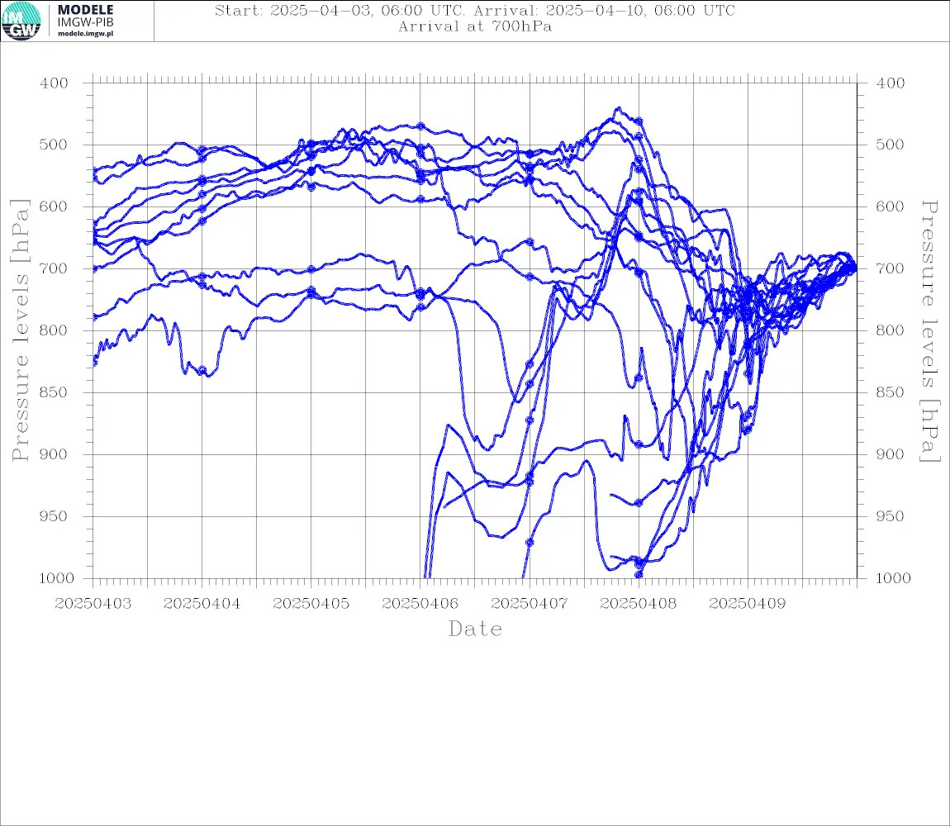Screen dimensions: 950x826
Task: Click right axis value 500
Action: (891, 145)
